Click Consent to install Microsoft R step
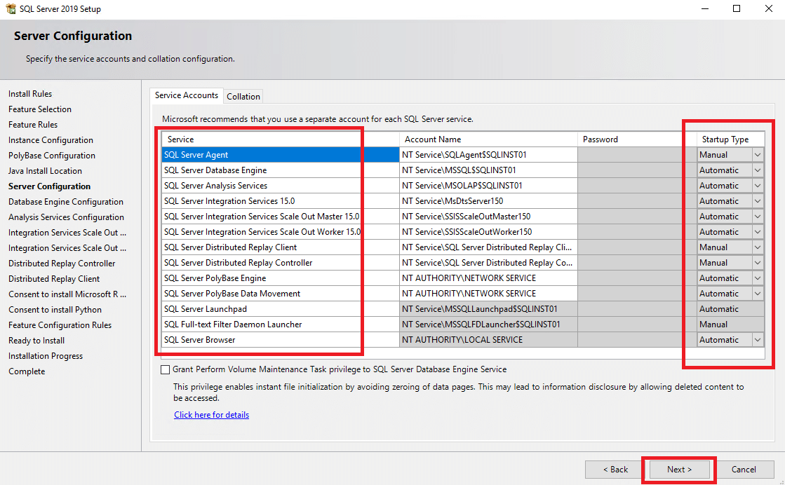 pos(67,294)
